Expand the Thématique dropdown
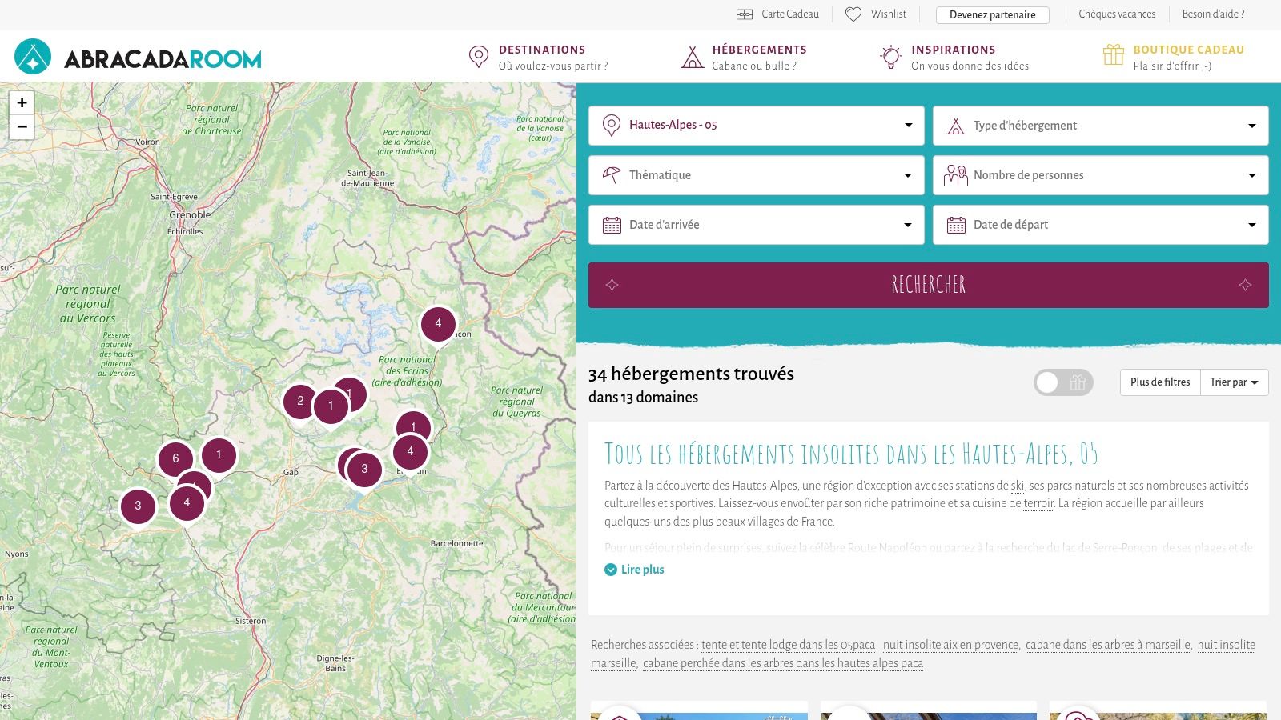 click(x=757, y=175)
